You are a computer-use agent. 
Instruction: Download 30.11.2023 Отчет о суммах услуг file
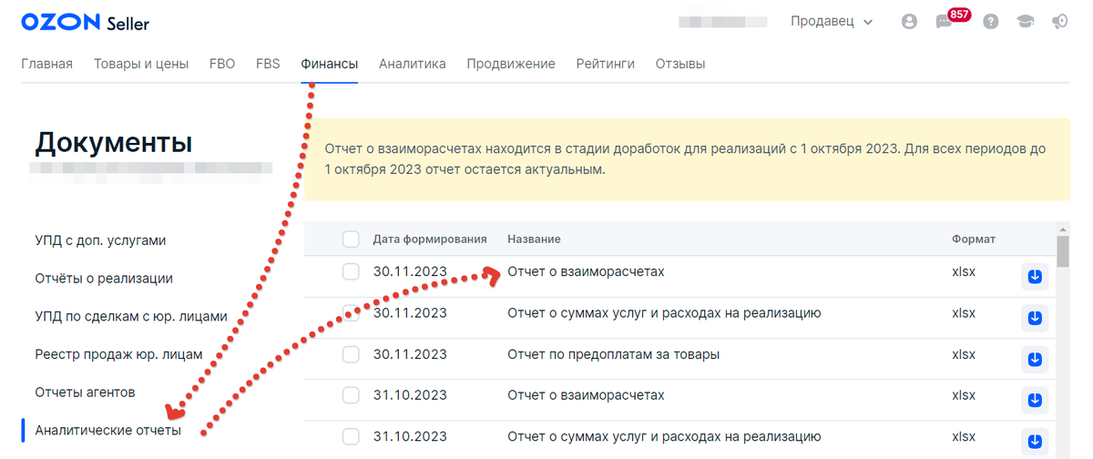pos(1034,317)
